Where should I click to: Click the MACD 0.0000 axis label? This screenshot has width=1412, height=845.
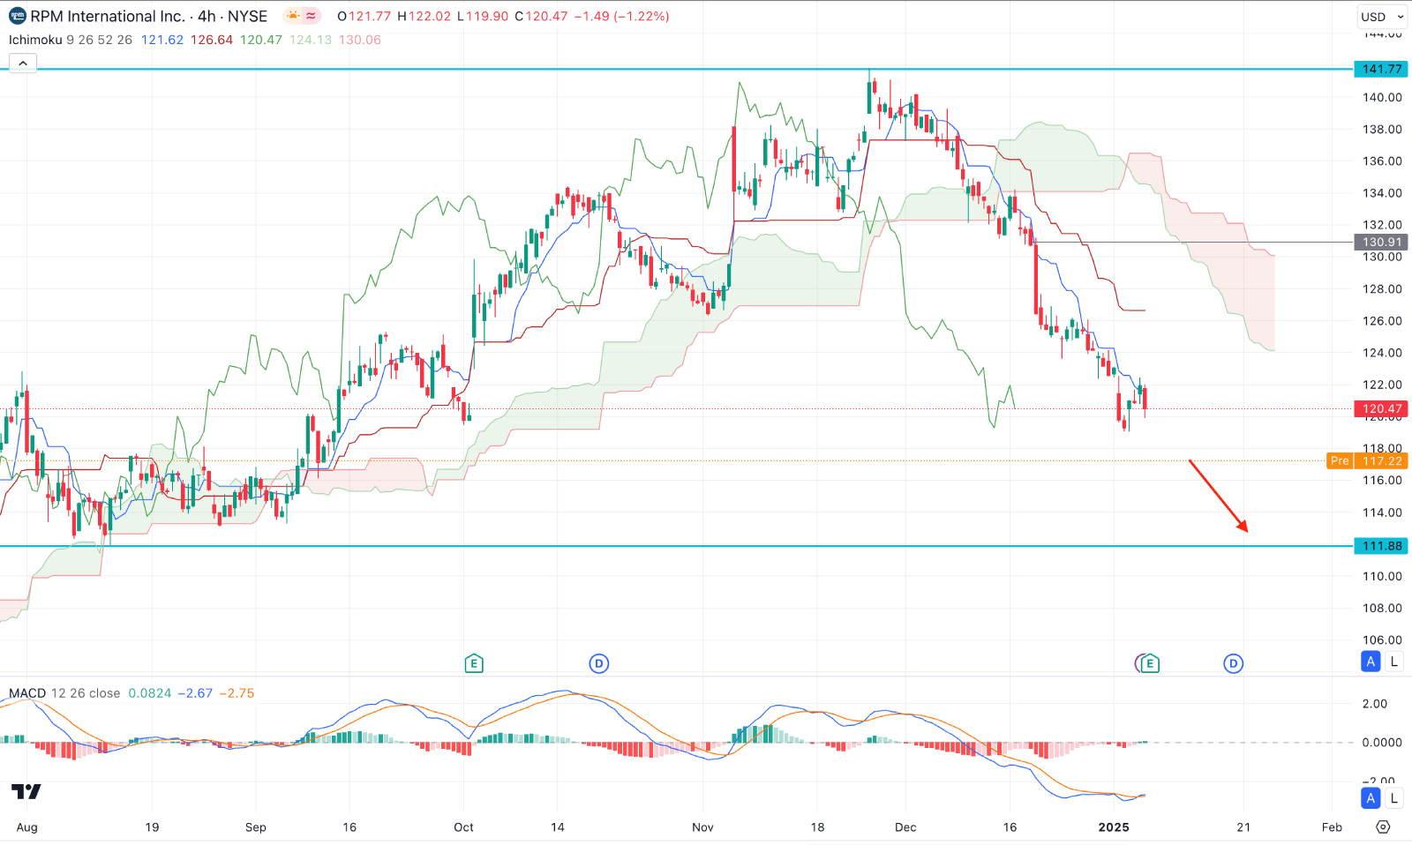[1382, 743]
